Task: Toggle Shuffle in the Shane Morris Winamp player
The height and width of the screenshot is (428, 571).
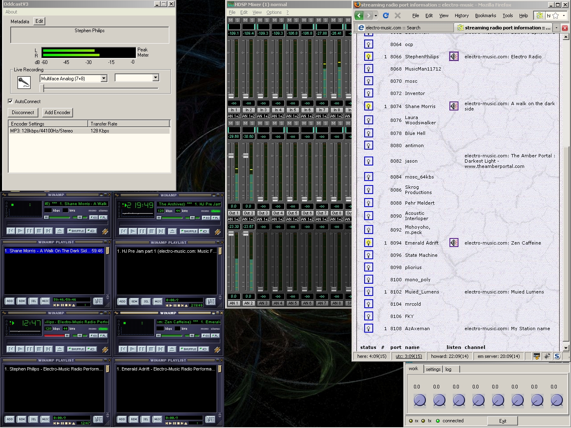Action: (x=76, y=231)
